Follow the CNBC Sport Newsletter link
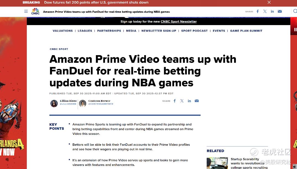 click(x=179, y=22)
